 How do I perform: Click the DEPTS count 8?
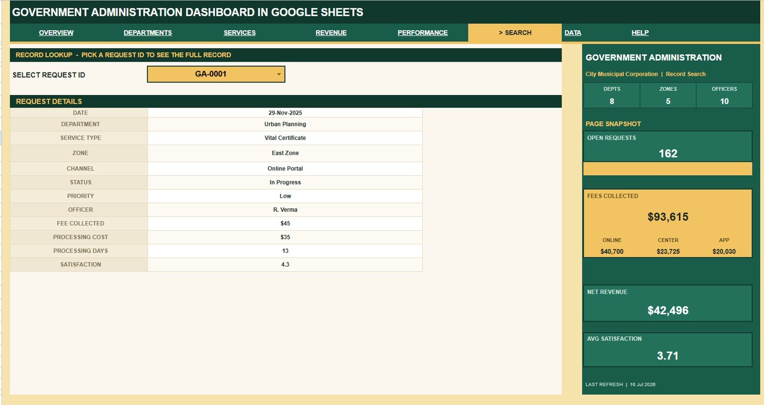tap(612, 101)
